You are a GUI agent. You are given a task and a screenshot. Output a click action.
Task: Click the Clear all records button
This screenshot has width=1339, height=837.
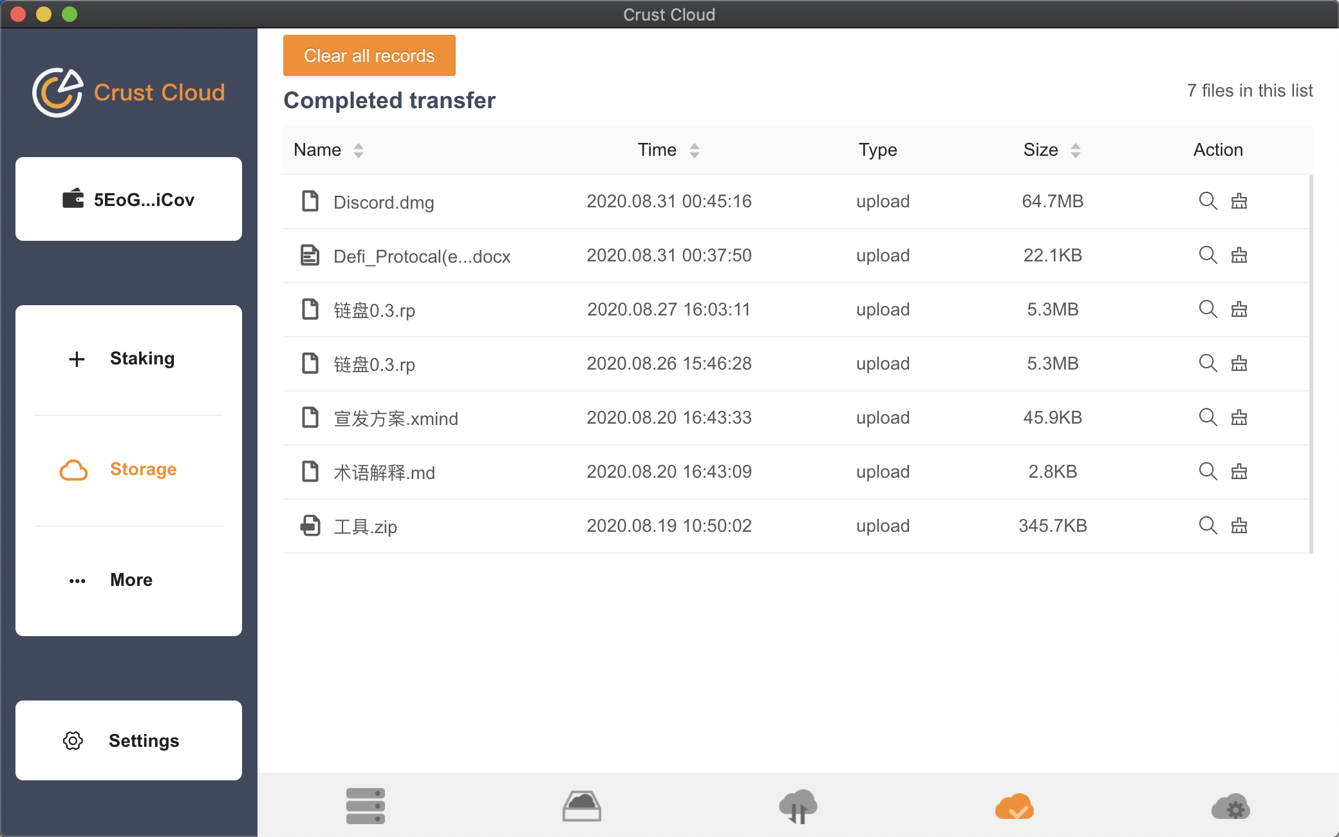pyautogui.click(x=369, y=56)
